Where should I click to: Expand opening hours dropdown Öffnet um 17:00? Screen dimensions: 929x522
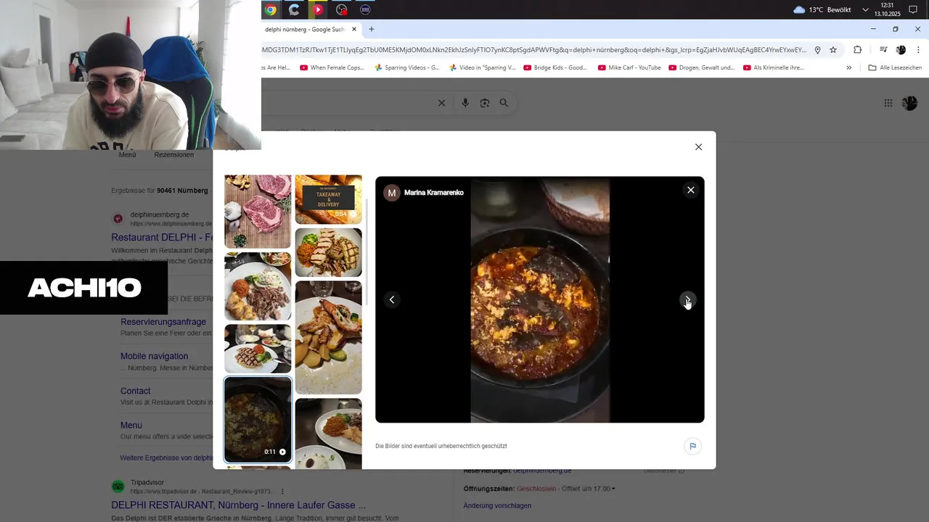point(589,489)
